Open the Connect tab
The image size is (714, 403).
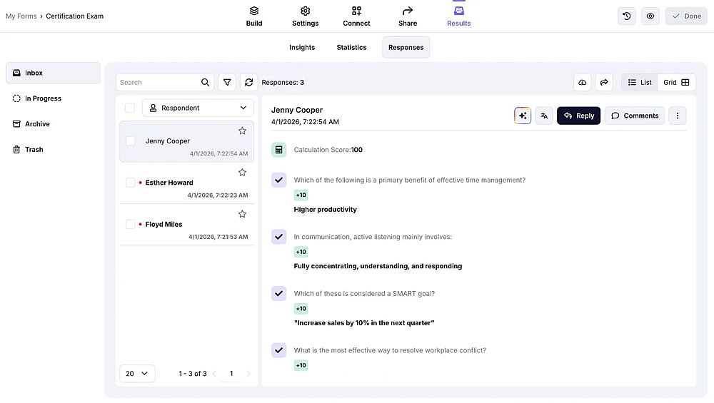tap(356, 16)
